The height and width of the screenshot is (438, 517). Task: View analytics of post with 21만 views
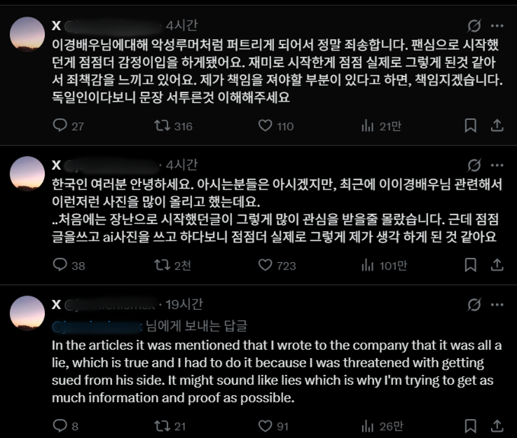[x=368, y=126]
